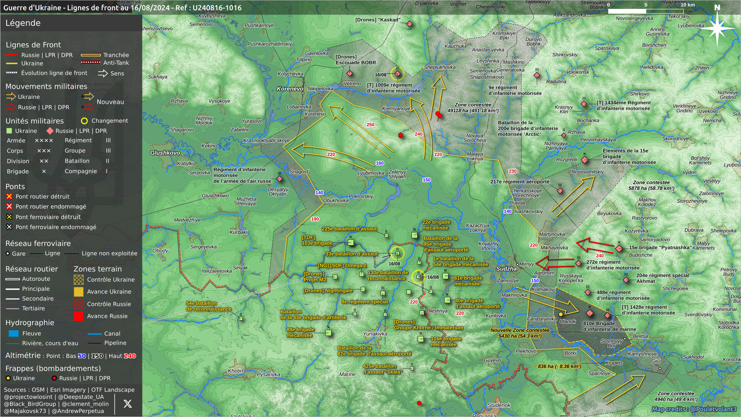Click the X (Twitter) logo icon
Image resolution: width=741 pixels, height=417 pixels.
pos(127,404)
